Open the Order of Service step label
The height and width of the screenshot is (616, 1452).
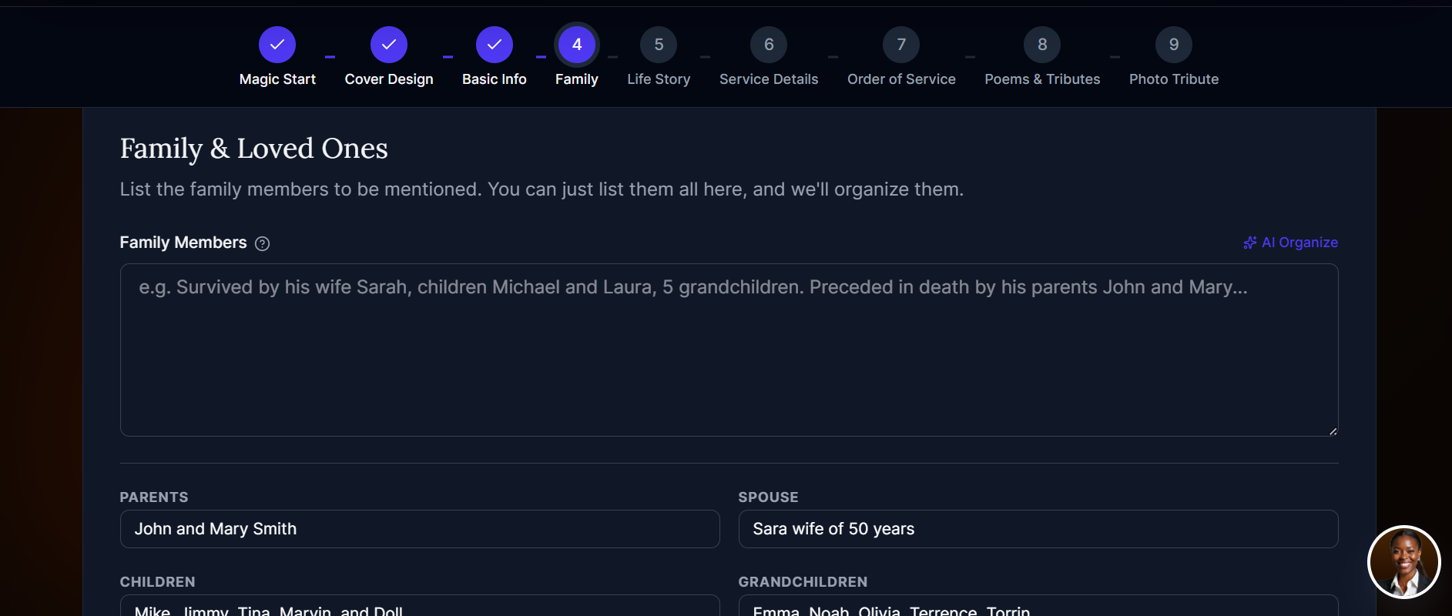(x=901, y=79)
